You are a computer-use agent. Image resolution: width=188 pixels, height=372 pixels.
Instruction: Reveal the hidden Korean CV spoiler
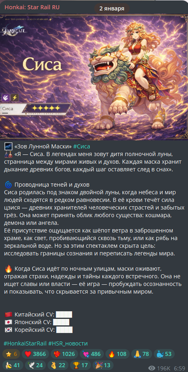[64, 330]
